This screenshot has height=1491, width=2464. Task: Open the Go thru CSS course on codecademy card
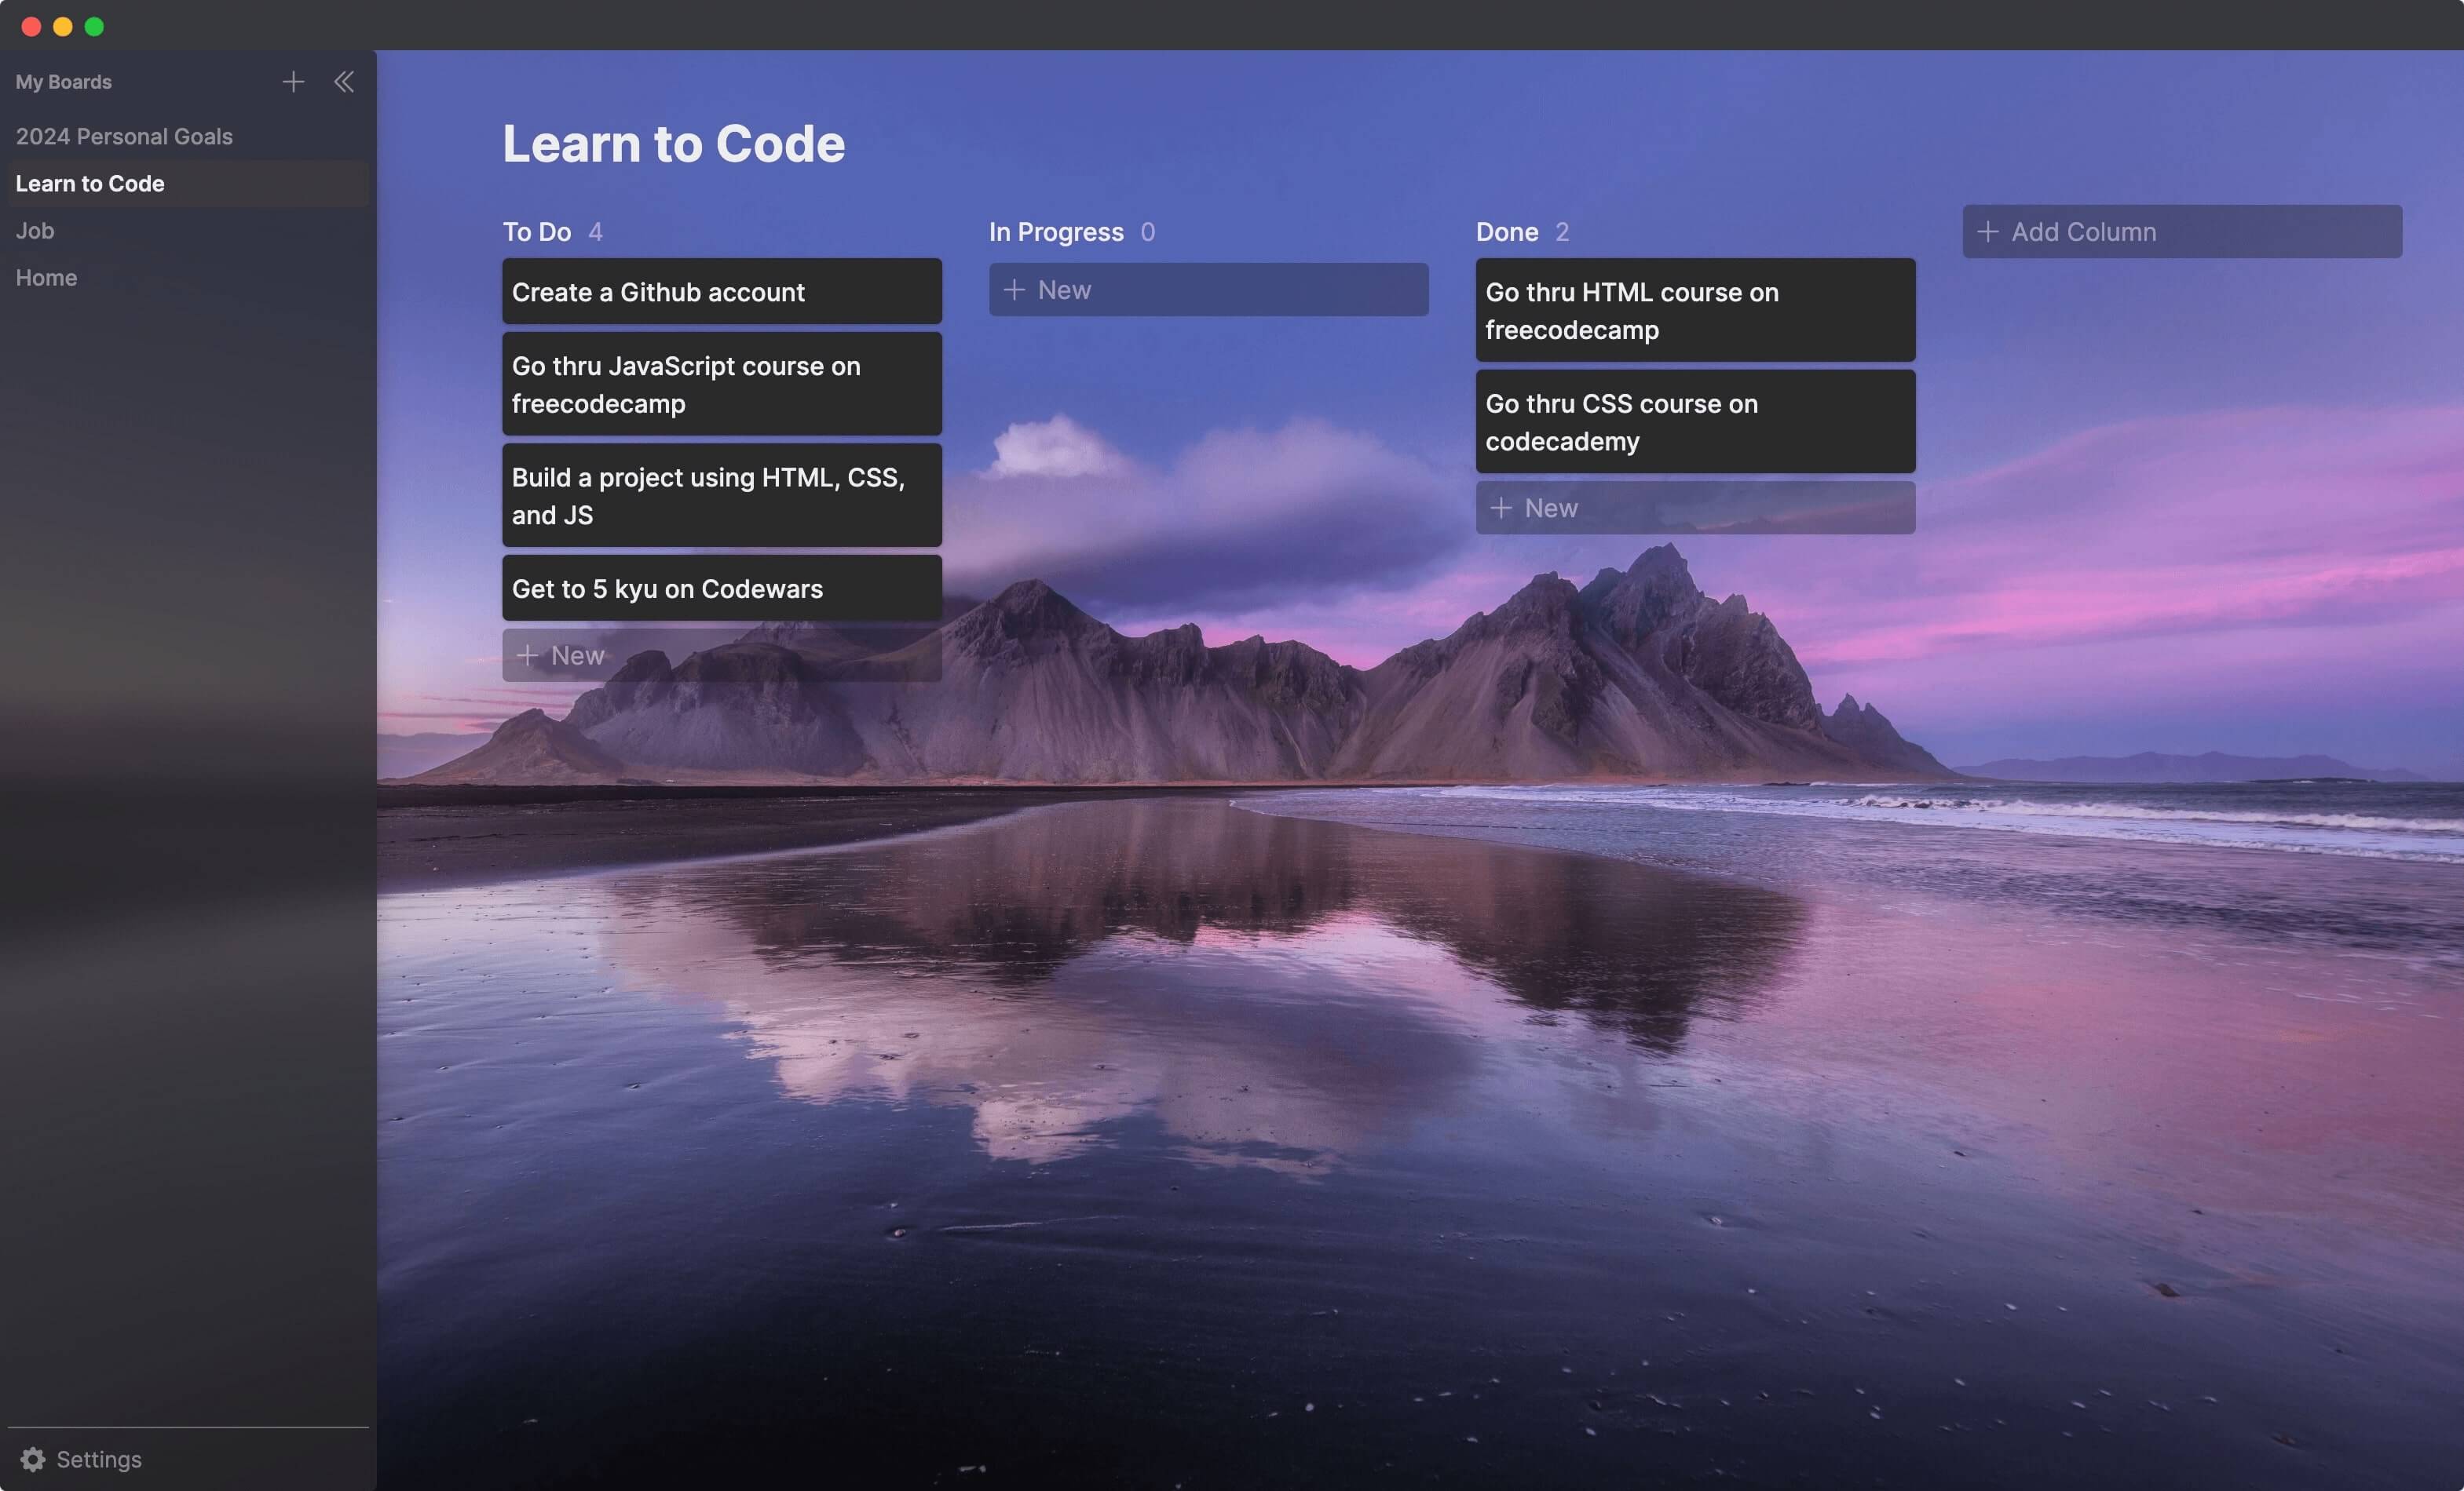1695,423
